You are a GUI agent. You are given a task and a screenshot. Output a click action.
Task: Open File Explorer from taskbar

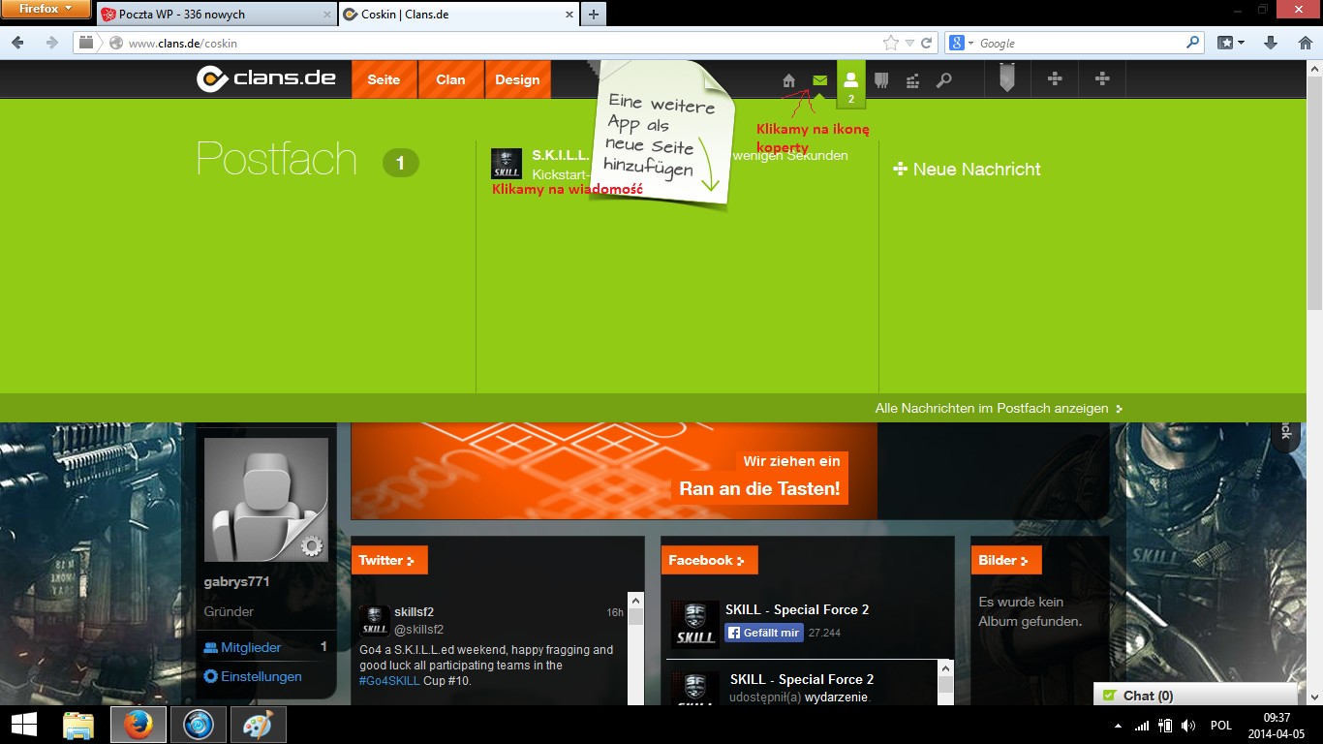pos(77,725)
